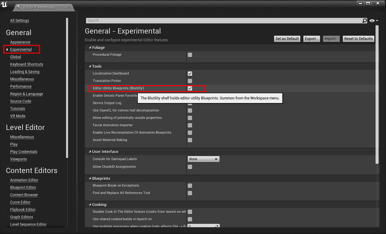Click the Import... button
The image size is (386, 234).
pyautogui.click(x=331, y=39)
